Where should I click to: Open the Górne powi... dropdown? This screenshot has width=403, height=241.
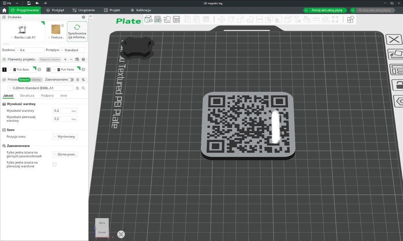[65, 154]
